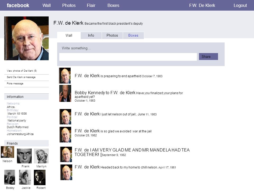254x191 pixels.
Task: Open the large De Klerk profile photo
Action: click(x=26, y=38)
